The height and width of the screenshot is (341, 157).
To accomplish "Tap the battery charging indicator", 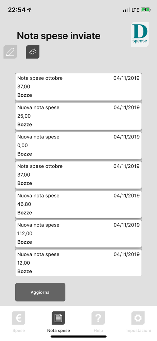I will [x=145, y=10].
